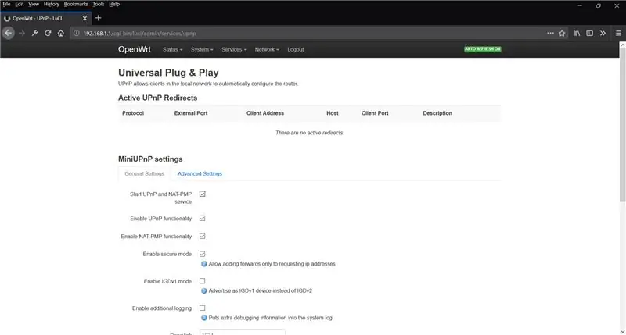Open the File menu

coord(6,4)
